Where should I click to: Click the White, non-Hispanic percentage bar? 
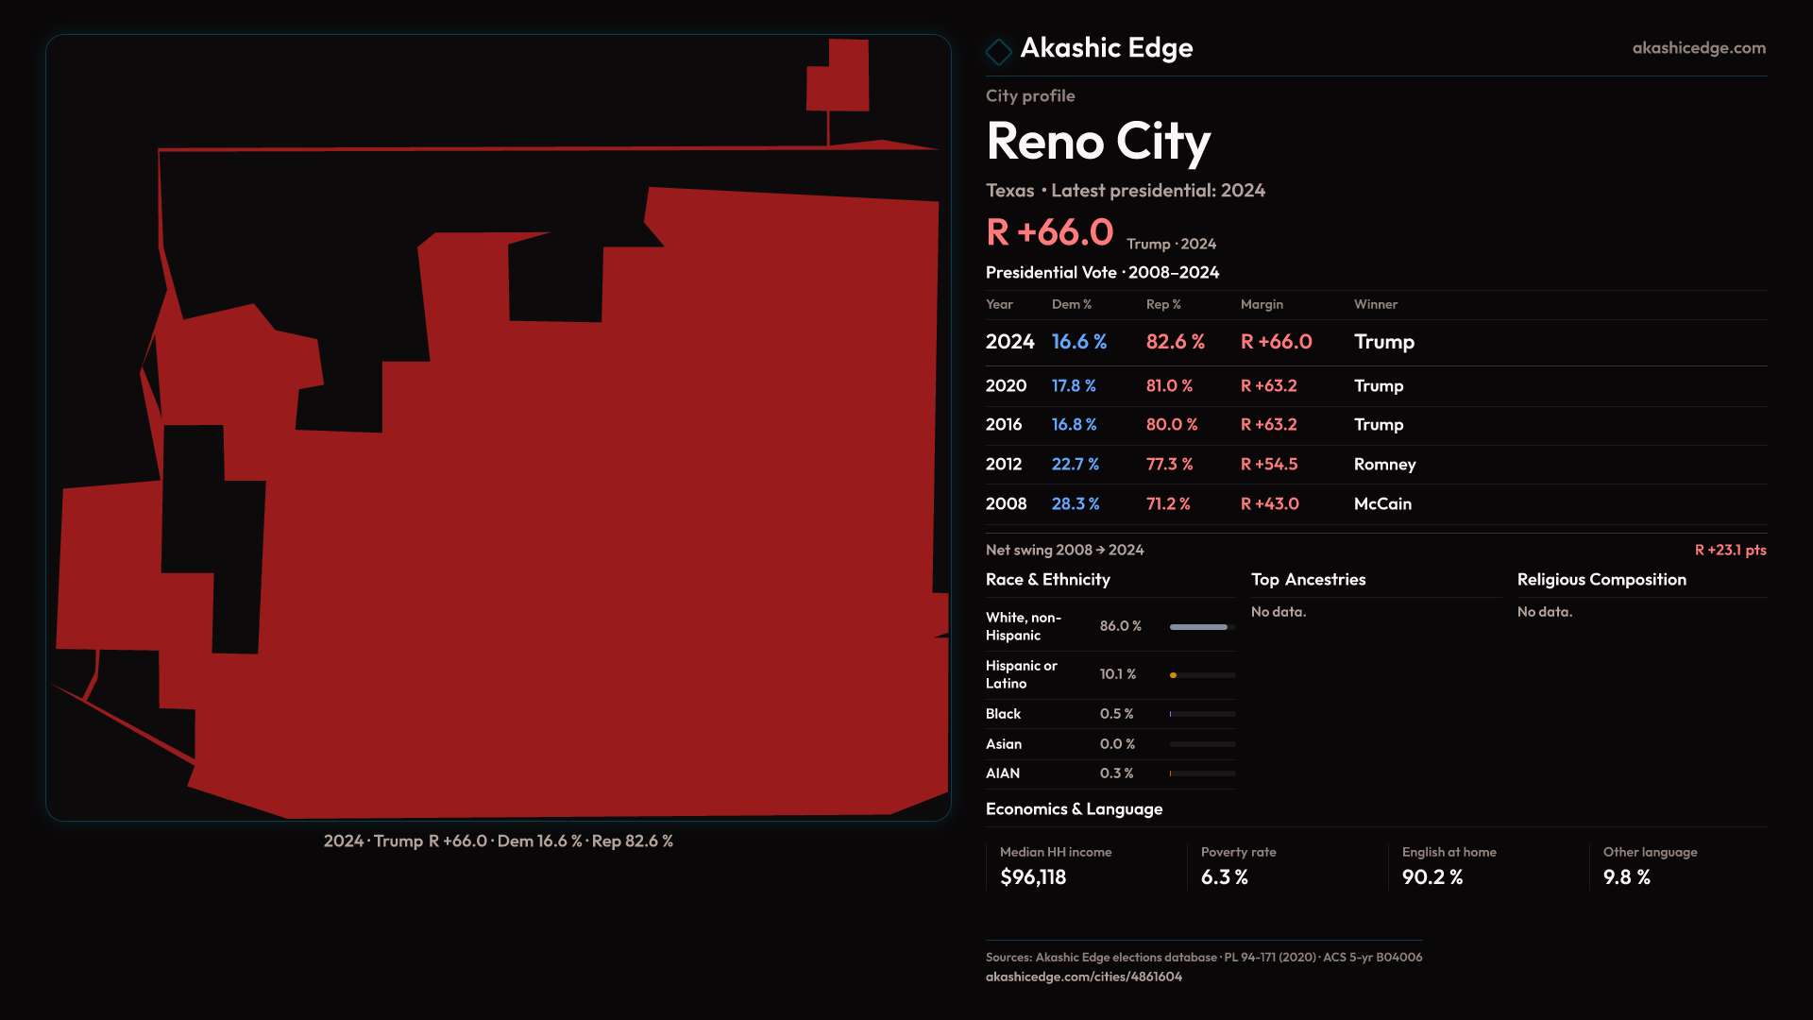click(x=1200, y=627)
